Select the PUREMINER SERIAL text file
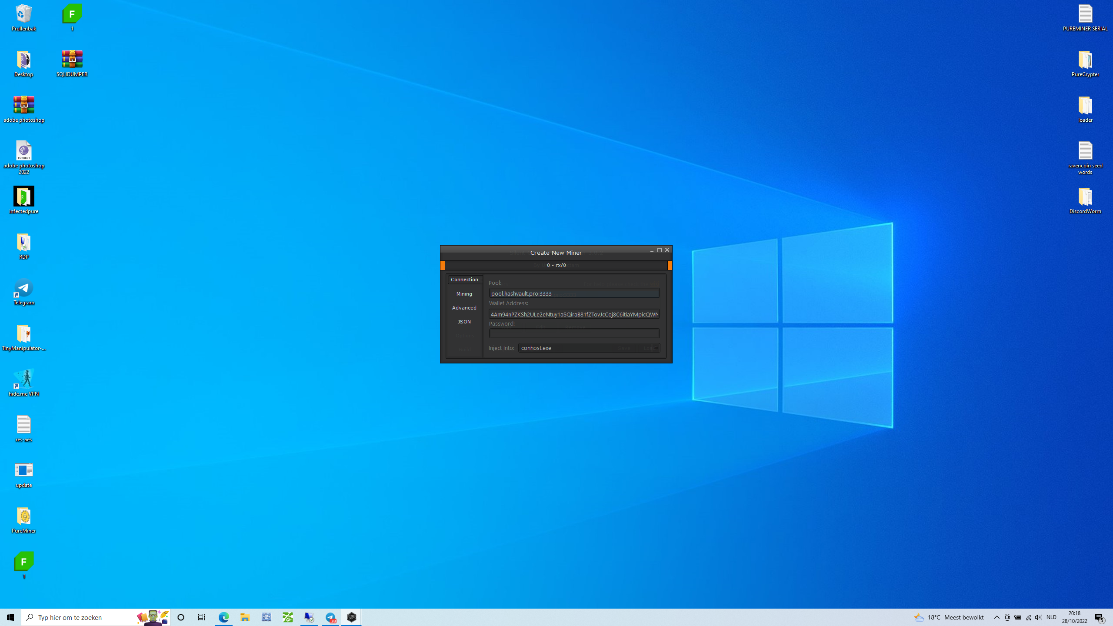 [1085, 18]
